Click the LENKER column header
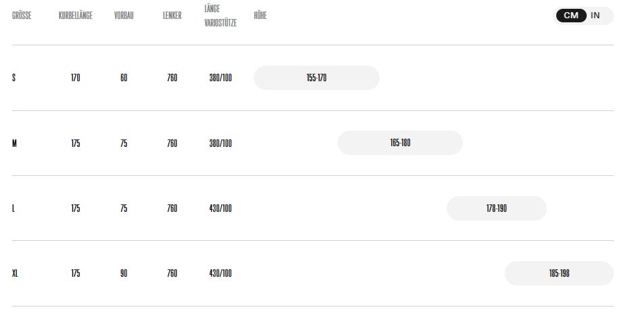Viewport: 630px width, 316px height. pyautogui.click(x=173, y=16)
